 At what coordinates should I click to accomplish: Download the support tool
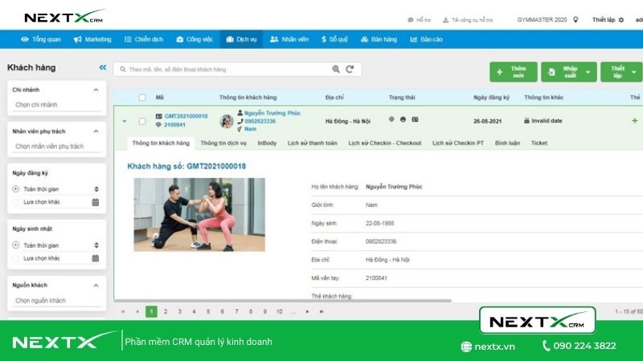[x=468, y=19]
